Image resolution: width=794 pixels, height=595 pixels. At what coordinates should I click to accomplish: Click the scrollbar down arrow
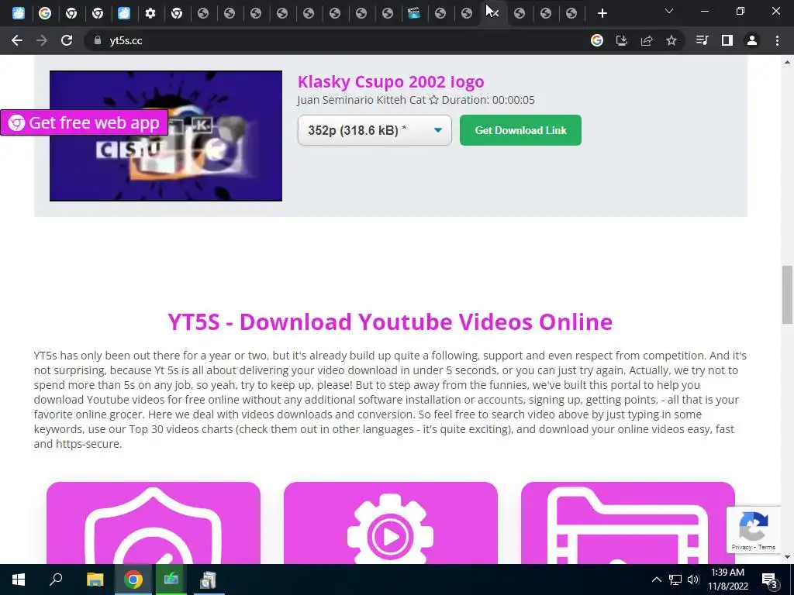(787, 558)
